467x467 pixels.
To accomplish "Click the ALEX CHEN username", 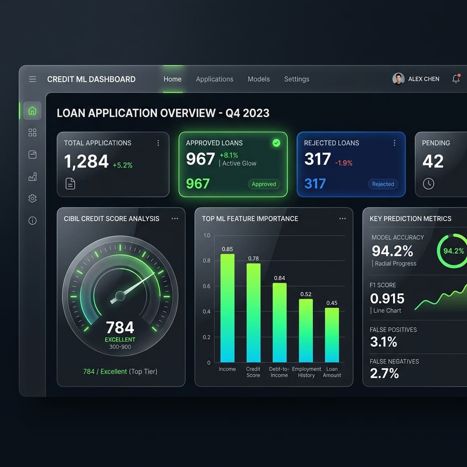I will click(424, 79).
